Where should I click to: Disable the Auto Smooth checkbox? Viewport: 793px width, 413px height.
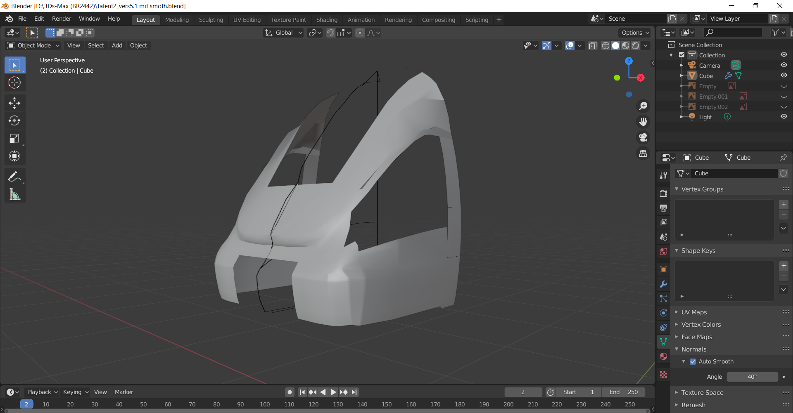pos(693,361)
